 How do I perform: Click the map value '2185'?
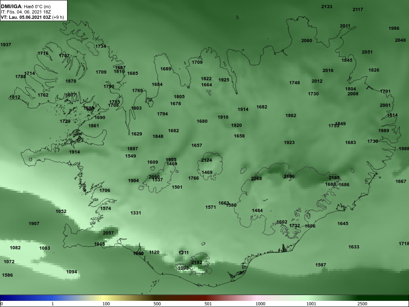[334, 178]
